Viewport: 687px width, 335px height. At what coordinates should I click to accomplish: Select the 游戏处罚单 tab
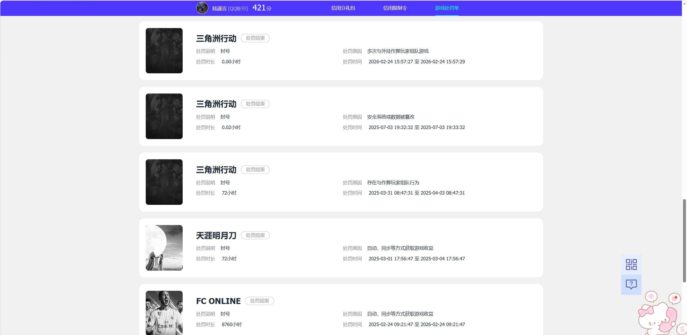click(x=447, y=8)
